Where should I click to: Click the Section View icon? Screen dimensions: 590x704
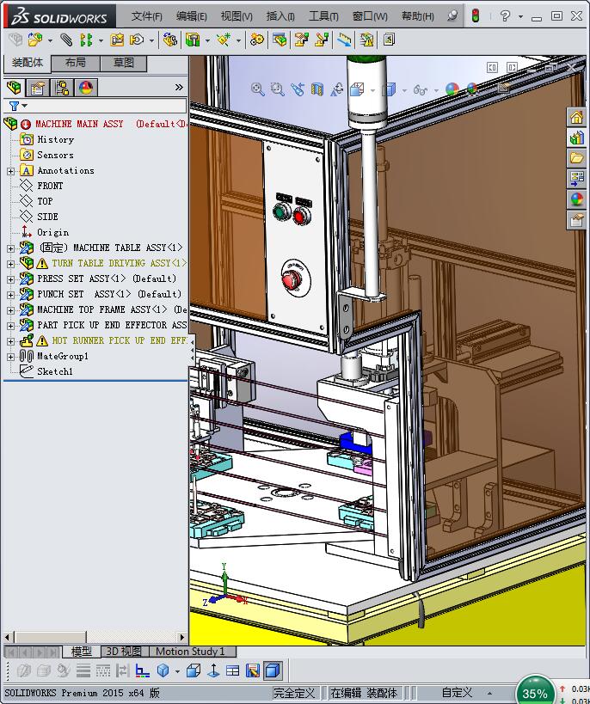317,89
